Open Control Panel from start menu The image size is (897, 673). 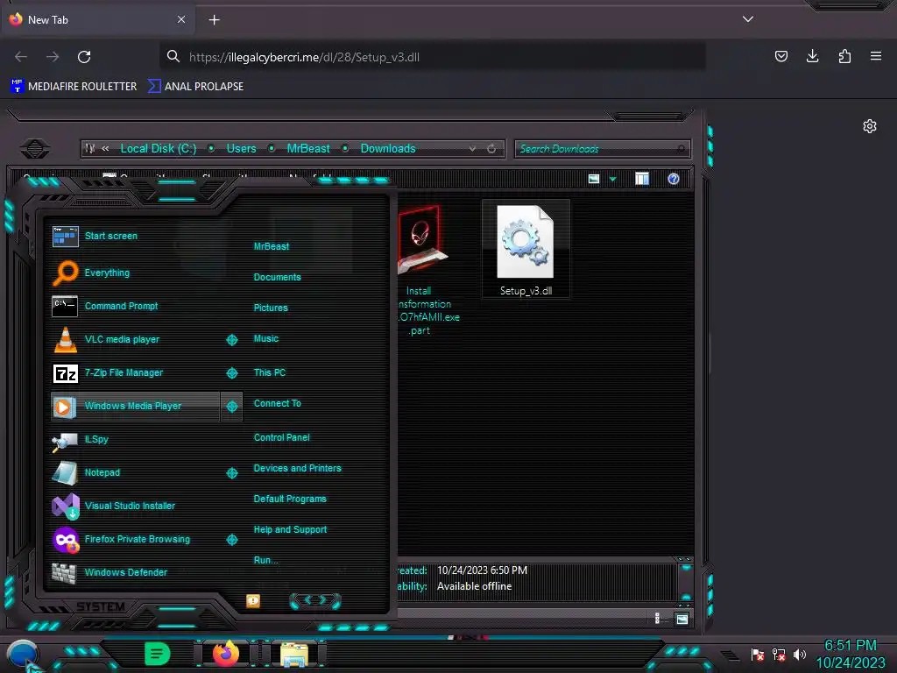[x=281, y=437]
